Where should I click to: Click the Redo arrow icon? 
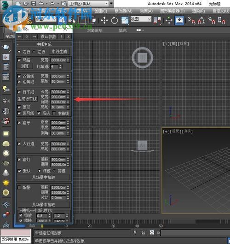click(52, 4)
